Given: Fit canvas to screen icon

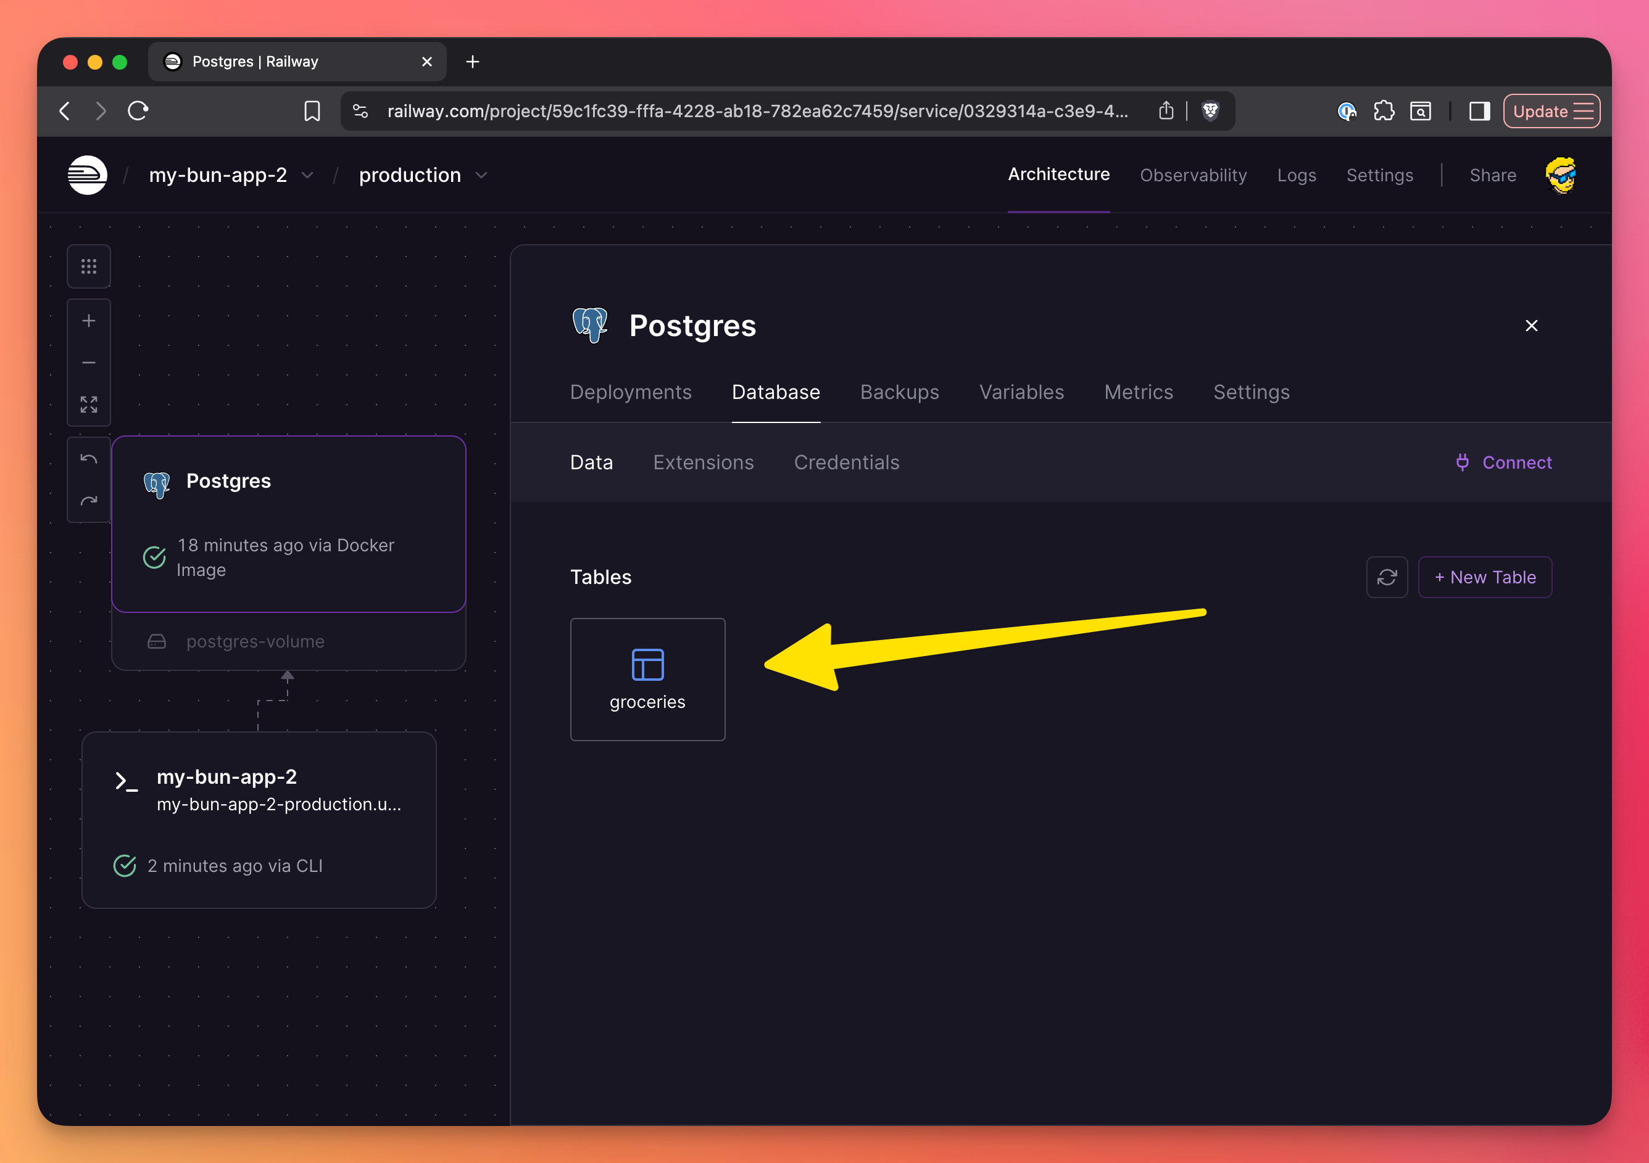Looking at the screenshot, I should 88,405.
